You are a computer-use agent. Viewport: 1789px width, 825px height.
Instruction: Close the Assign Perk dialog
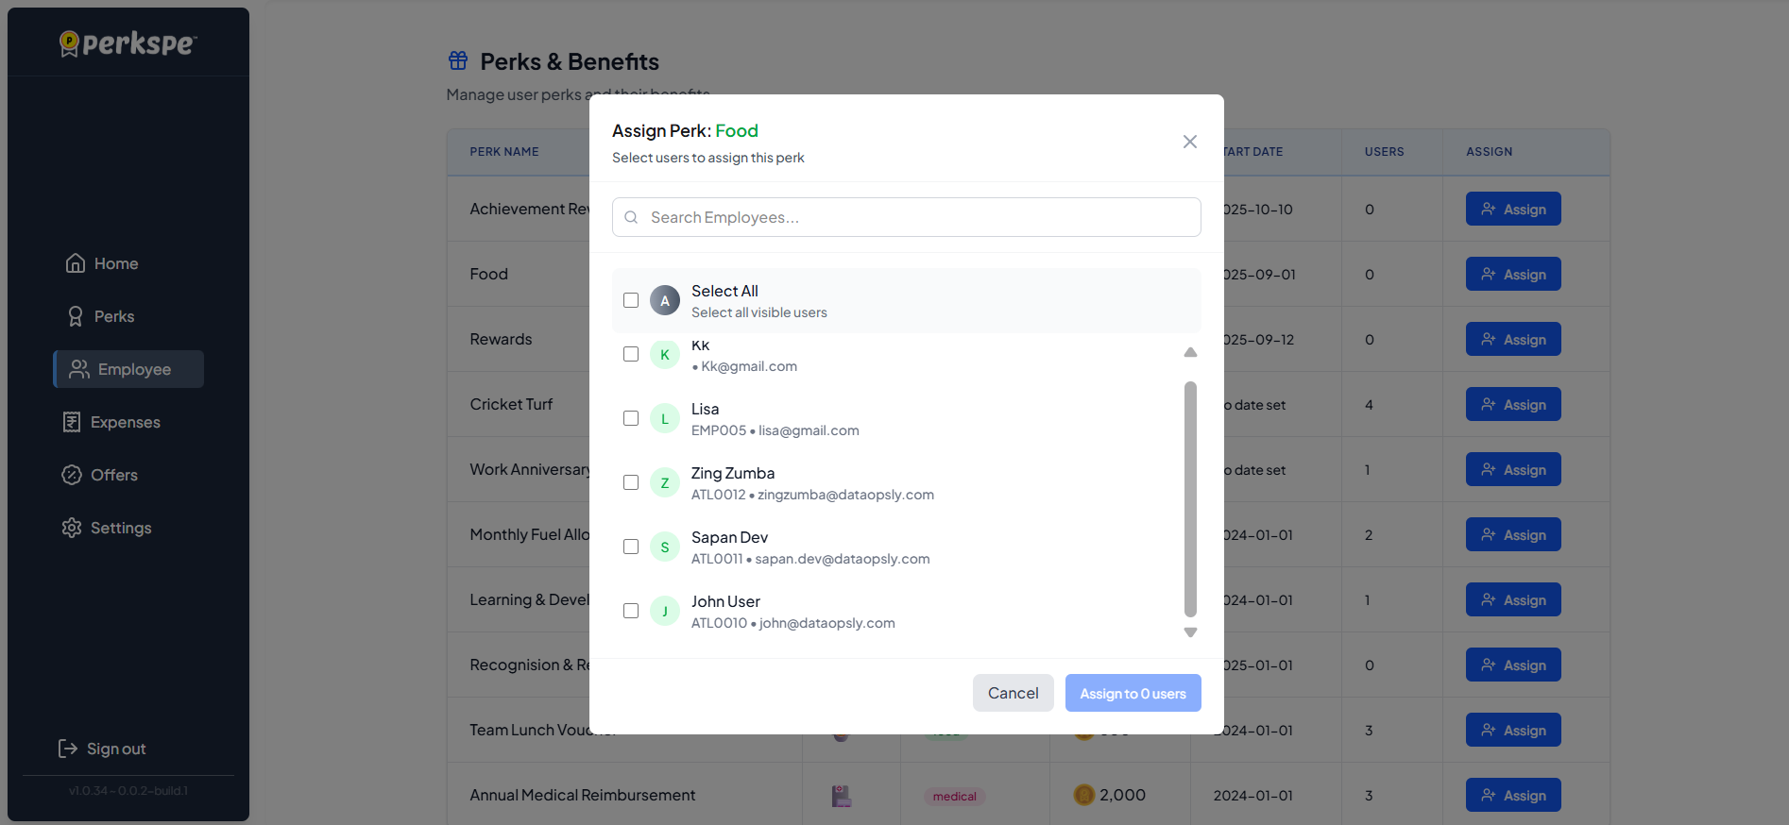[x=1190, y=142]
